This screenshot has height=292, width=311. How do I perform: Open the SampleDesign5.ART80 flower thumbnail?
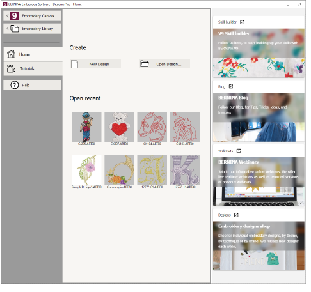[x=86, y=170]
